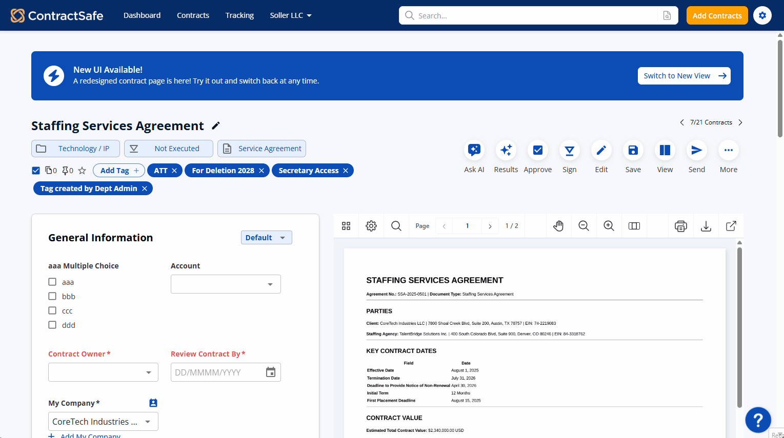The height and width of the screenshot is (438, 784).
Task: Click the pinned notes count icon
Action: coord(68,171)
